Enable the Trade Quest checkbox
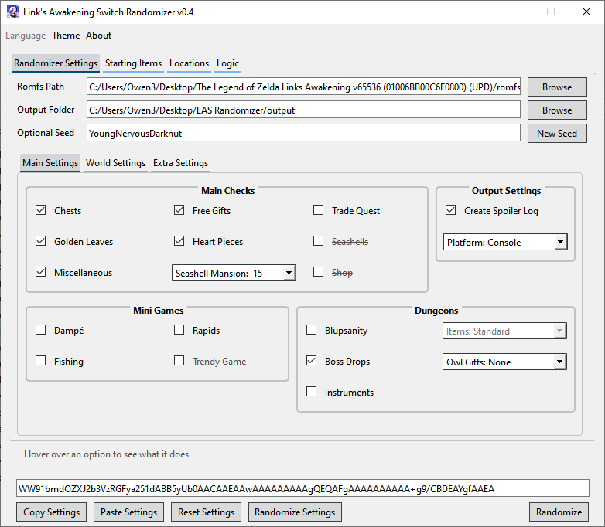This screenshot has width=605, height=527. pos(318,210)
